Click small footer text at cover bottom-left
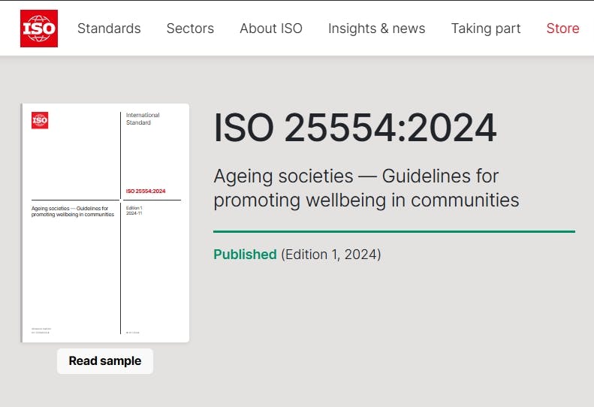Viewport: 594px width, 407px height. point(41,330)
